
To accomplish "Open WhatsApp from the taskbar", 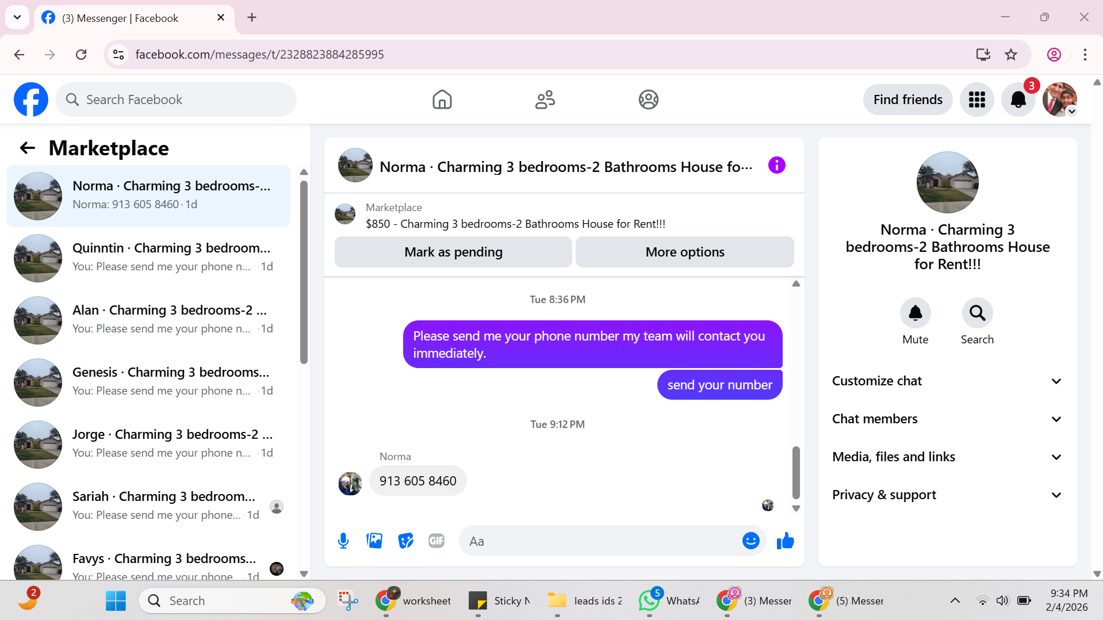I will (669, 600).
